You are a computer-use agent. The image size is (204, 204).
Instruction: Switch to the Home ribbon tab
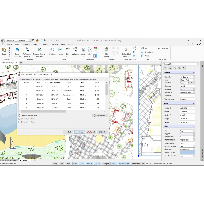click(x=10, y=44)
